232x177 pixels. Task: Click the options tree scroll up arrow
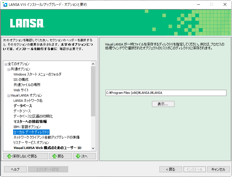pos(93,64)
